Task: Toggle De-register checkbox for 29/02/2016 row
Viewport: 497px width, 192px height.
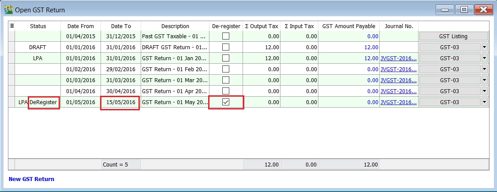Action: click(226, 69)
